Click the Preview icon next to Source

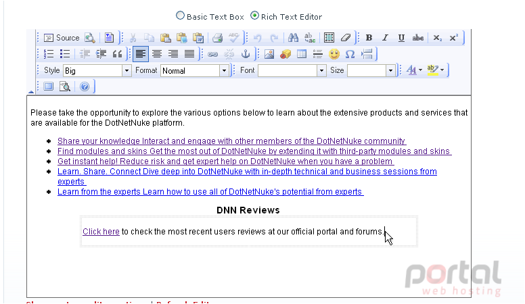(90, 38)
